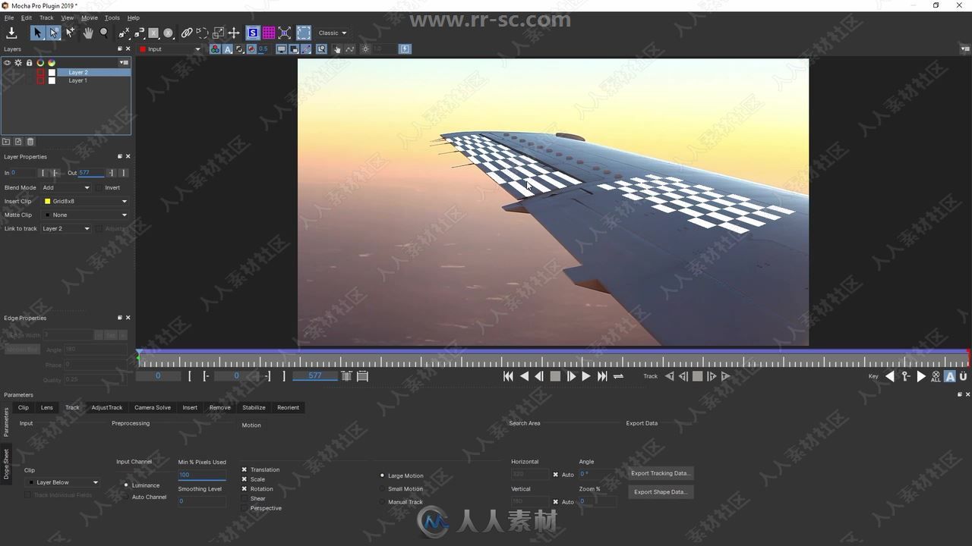The height and width of the screenshot is (546, 972).
Task: Toggle the Autokey A button
Action: [x=950, y=376]
